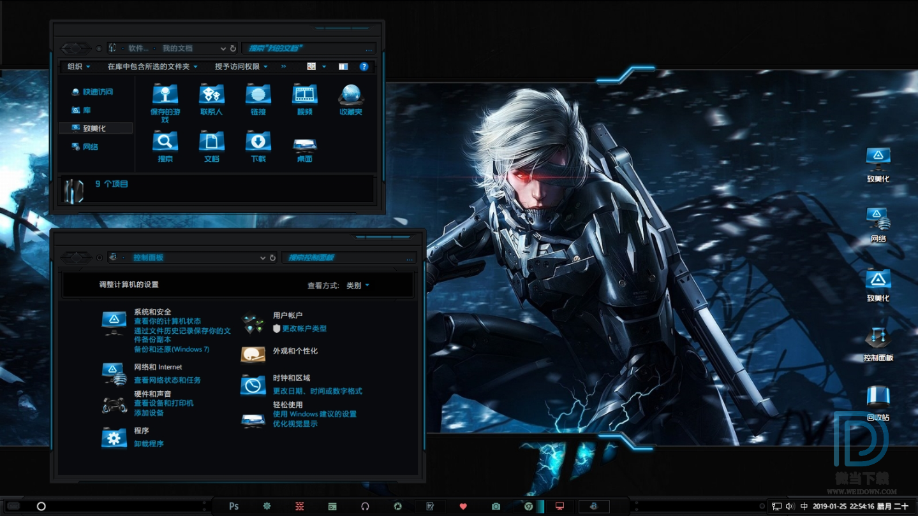918x516 pixels.
Task: Open the 控制面板 desktop icon
Action: [878, 344]
